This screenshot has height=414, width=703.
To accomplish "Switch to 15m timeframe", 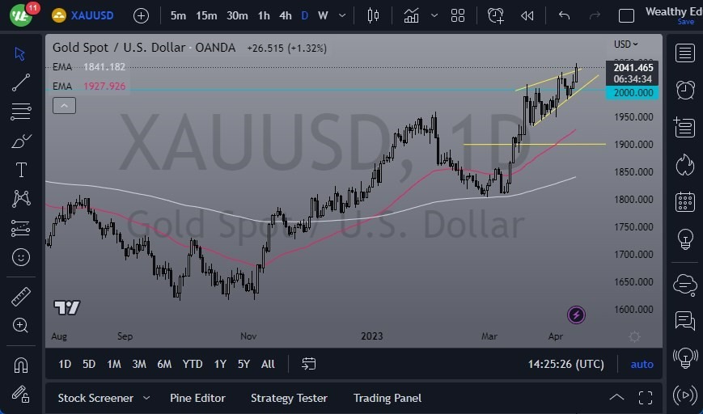I will click(x=206, y=15).
